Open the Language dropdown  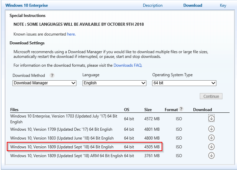[x=114, y=83]
